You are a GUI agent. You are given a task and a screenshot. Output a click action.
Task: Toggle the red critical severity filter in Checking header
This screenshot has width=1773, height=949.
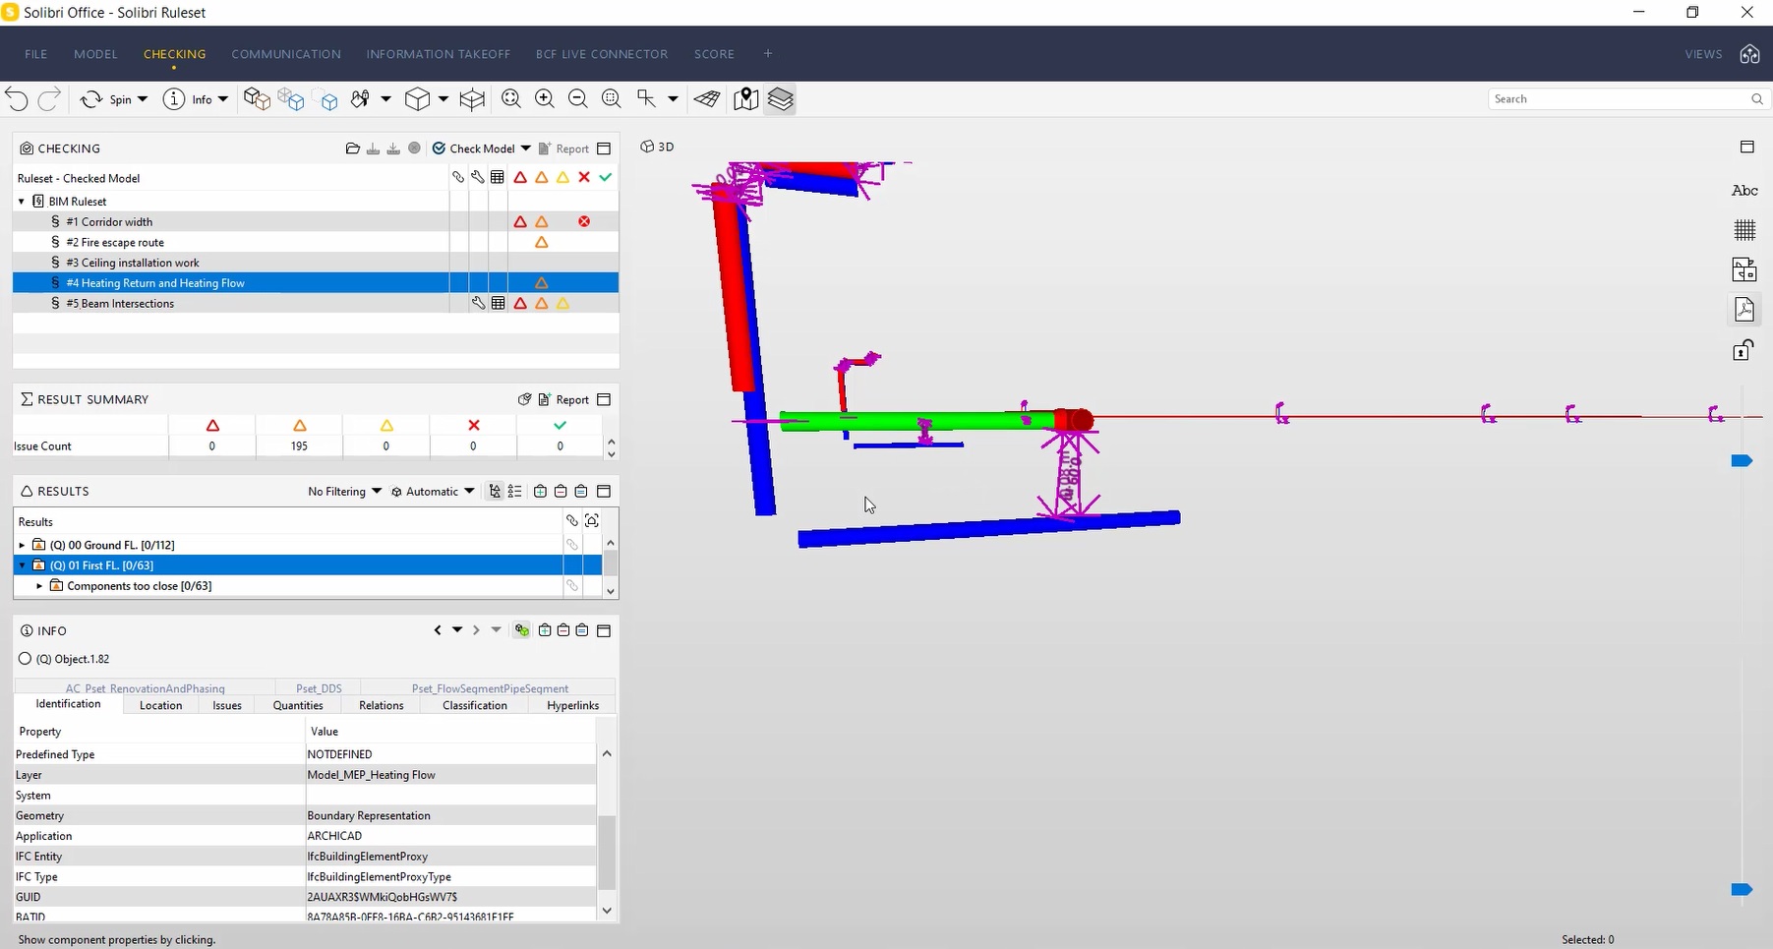point(520,177)
